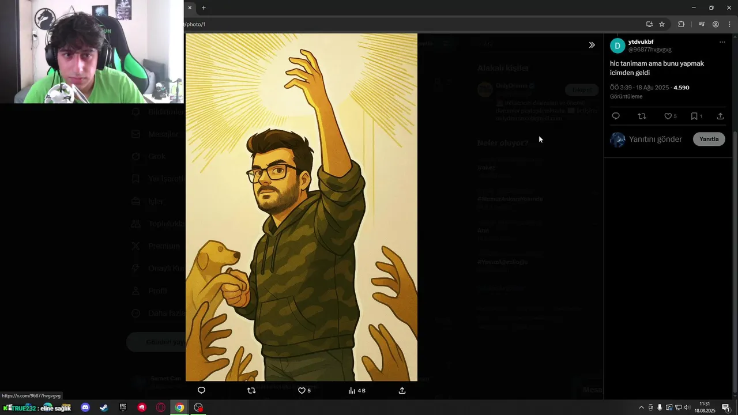Click the repost icon in the tweet side panel

[642, 116]
